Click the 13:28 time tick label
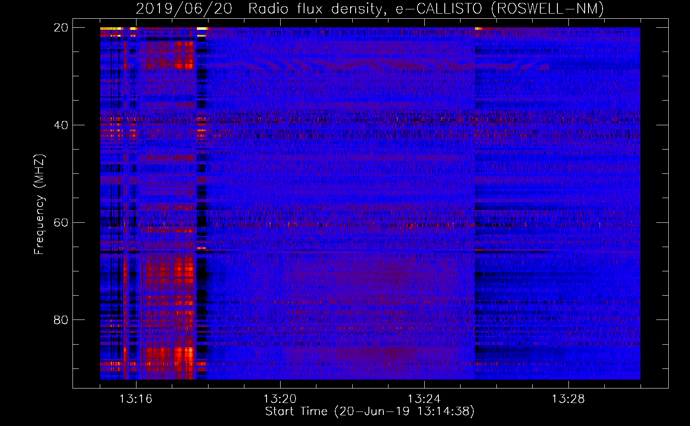The image size is (690, 426). pos(568,399)
